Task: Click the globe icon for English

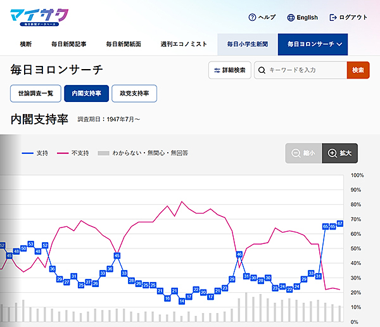Action: click(x=291, y=18)
